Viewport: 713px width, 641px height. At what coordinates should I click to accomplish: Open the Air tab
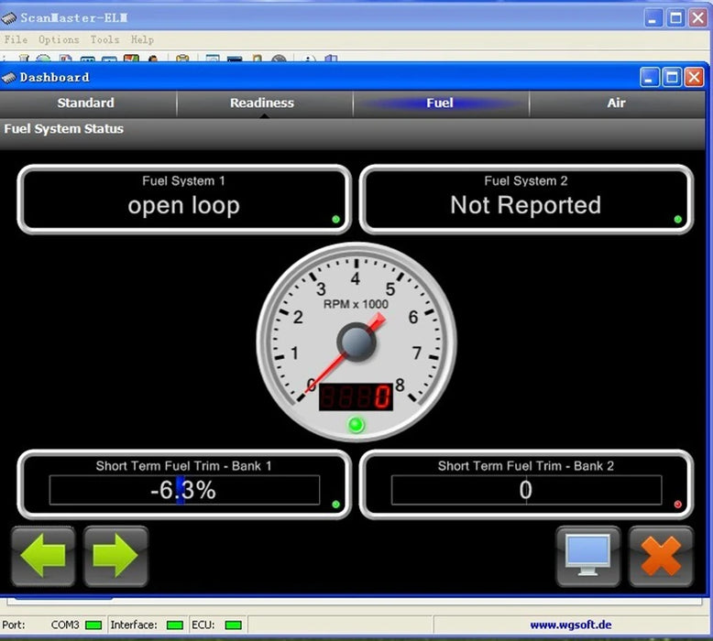(616, 103)
